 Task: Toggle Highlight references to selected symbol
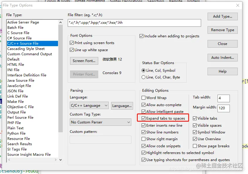[x=143, y=153]
